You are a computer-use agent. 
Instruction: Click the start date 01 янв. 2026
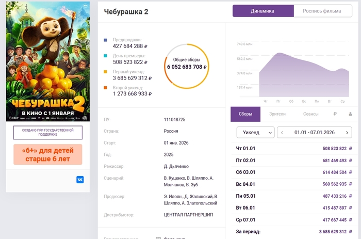(x=176, y=143)
